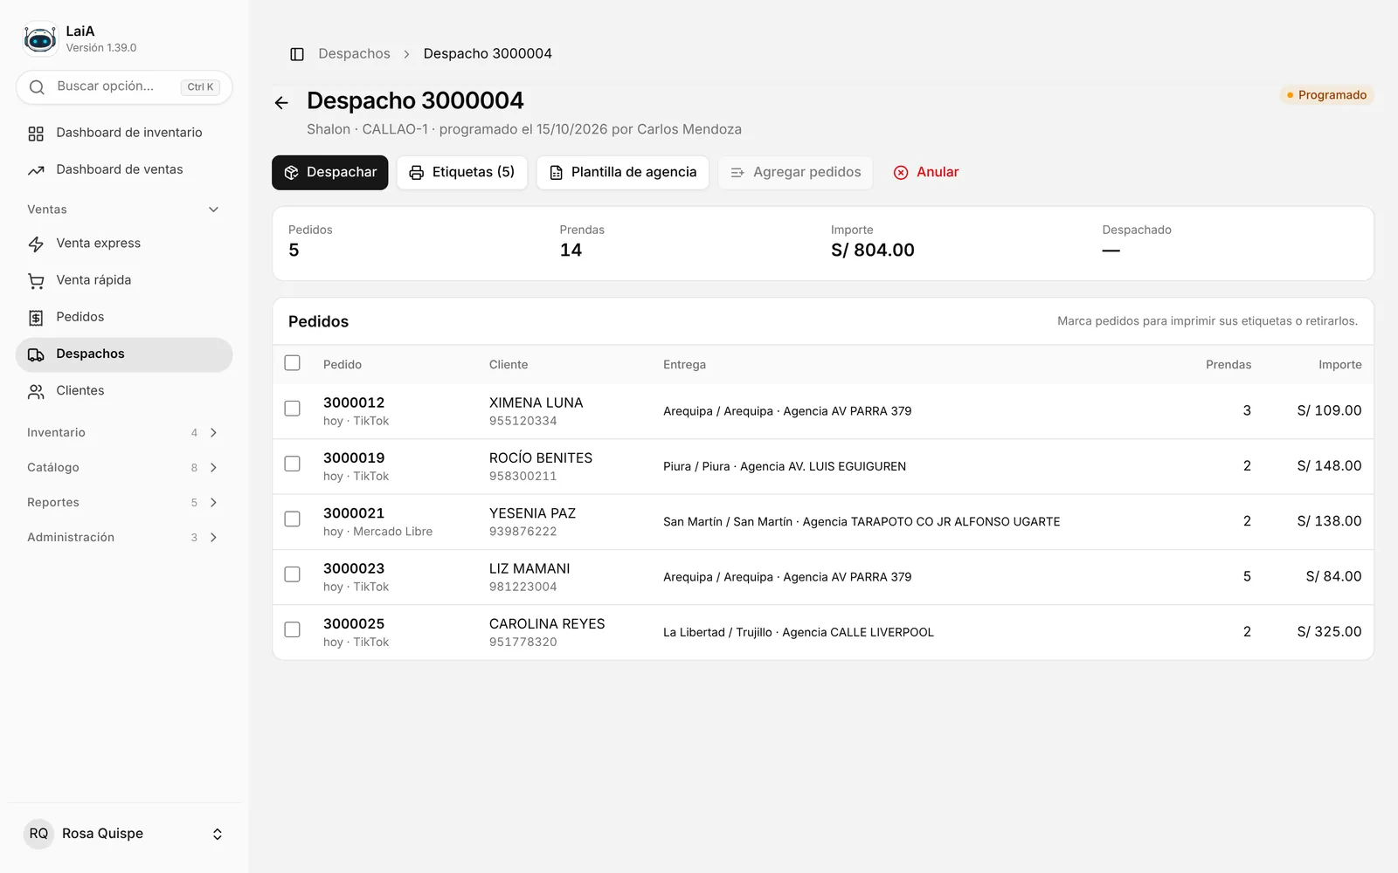This screenshot has height=873, width=1398.
Task: Select Venta express lightning icon
Action: 36,244
